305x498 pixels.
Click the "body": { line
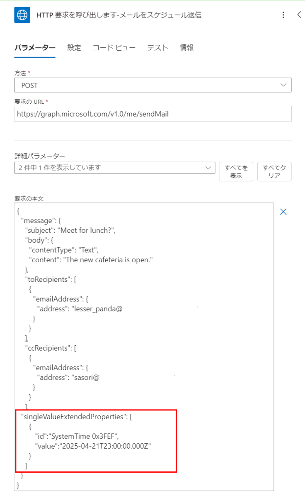point(39,240)
